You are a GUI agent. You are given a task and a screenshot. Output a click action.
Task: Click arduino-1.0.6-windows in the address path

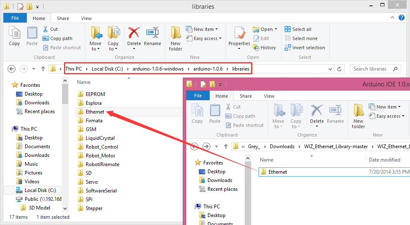click(x=158, y=69)
